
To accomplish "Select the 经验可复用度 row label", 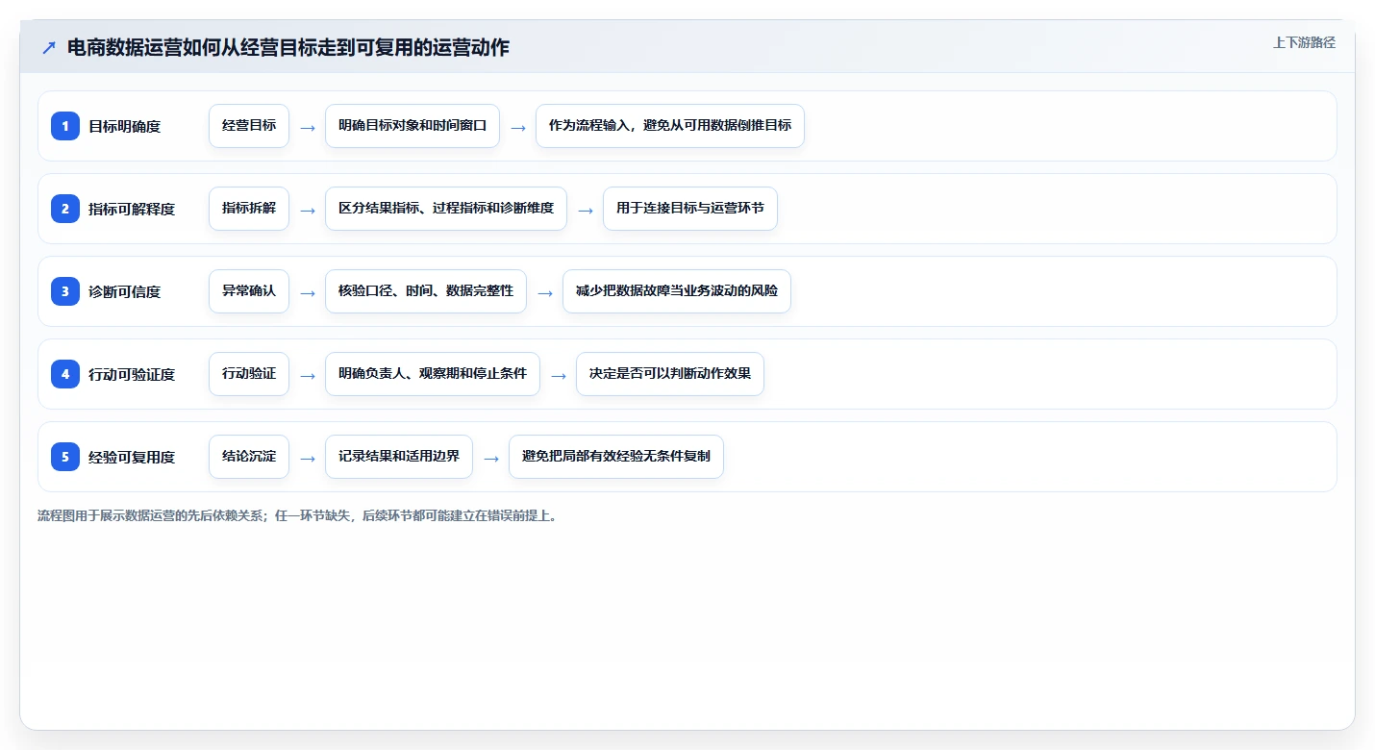I will pyautogui.click(x=132, y=457).
